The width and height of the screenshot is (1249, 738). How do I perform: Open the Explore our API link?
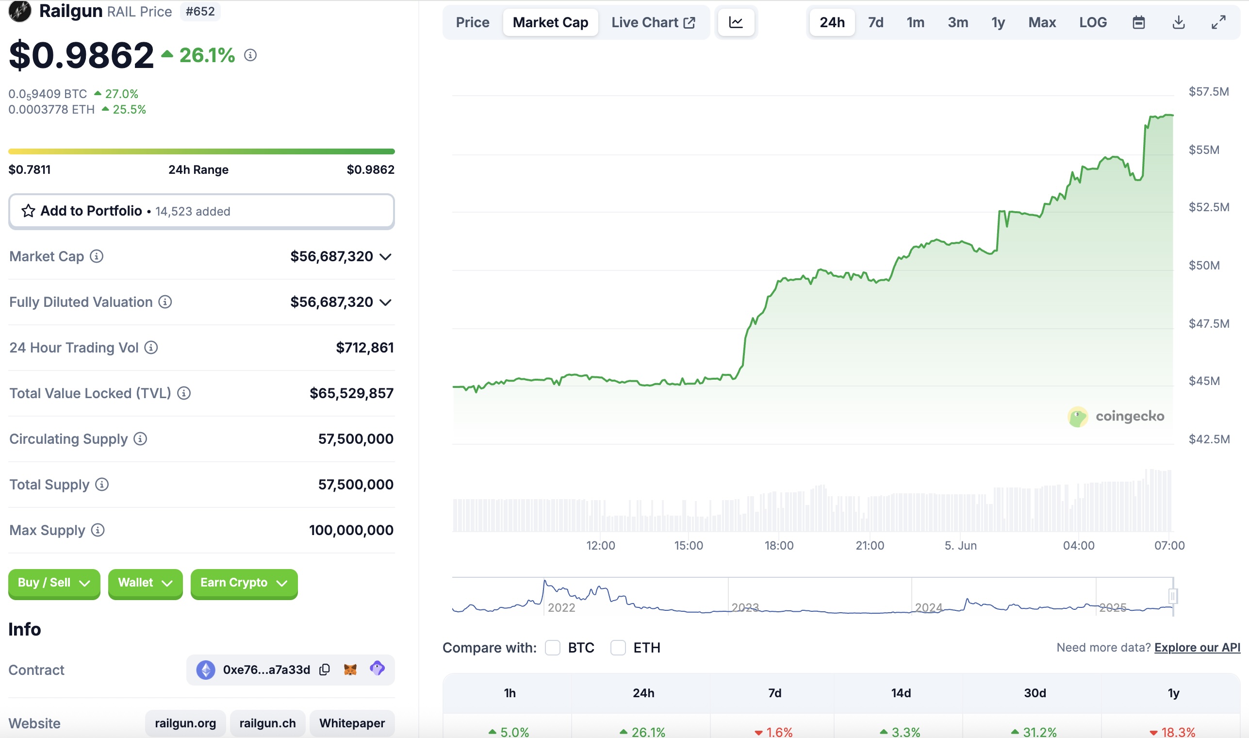[x=1197, y=648]
